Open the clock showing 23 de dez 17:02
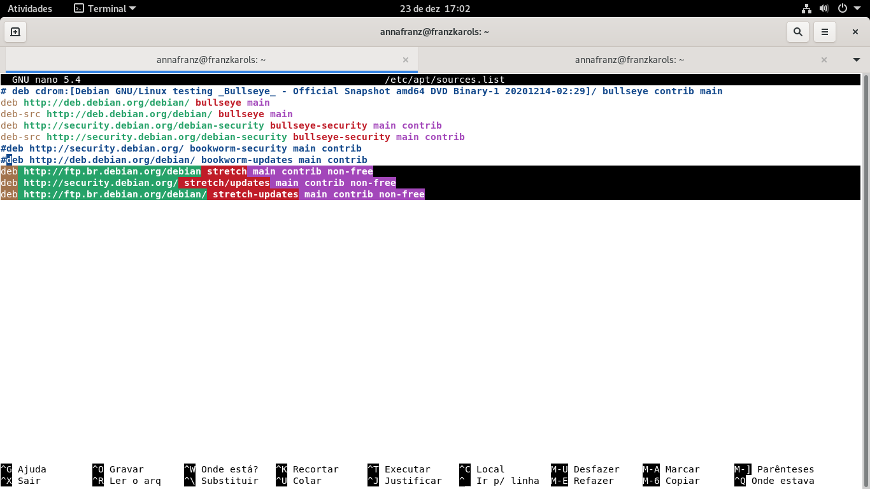Viewport: 870px width, 489px height. (435, 9)
